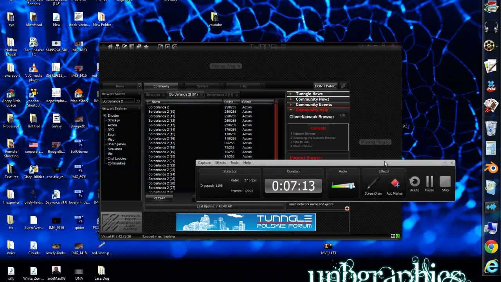Delete the current recording

414,184
